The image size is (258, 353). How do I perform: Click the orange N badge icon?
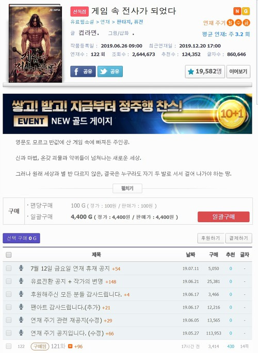pyautogui.click(x=237, y=11)
